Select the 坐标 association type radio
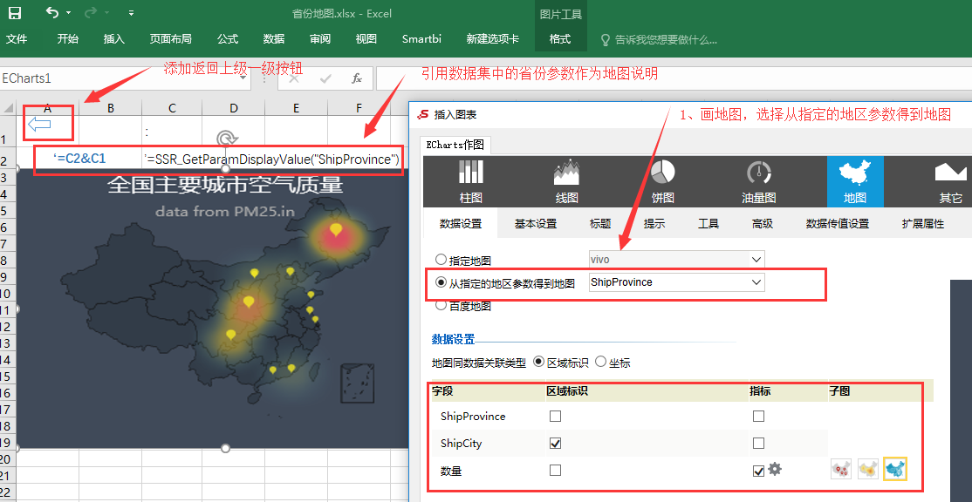Image resolution: width=972 pixels, height=502 pixels. click(600, 362)
